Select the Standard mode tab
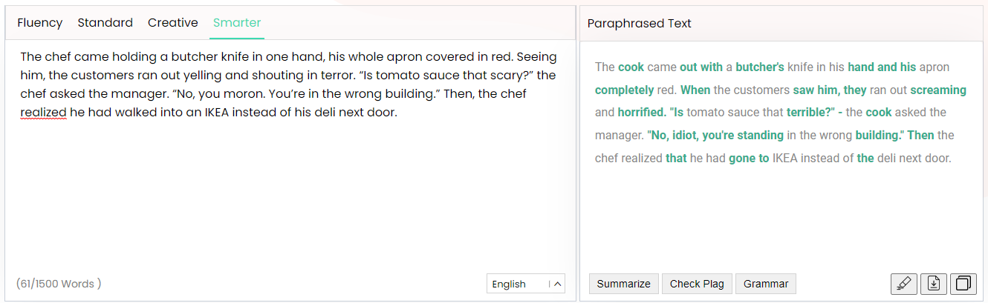988x303 pixels. coord(105,23)
